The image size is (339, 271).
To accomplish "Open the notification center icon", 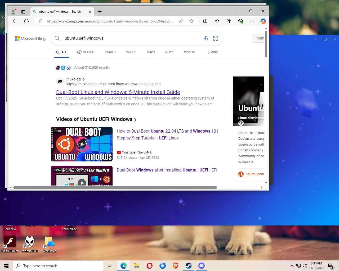I will pos(331,266).
